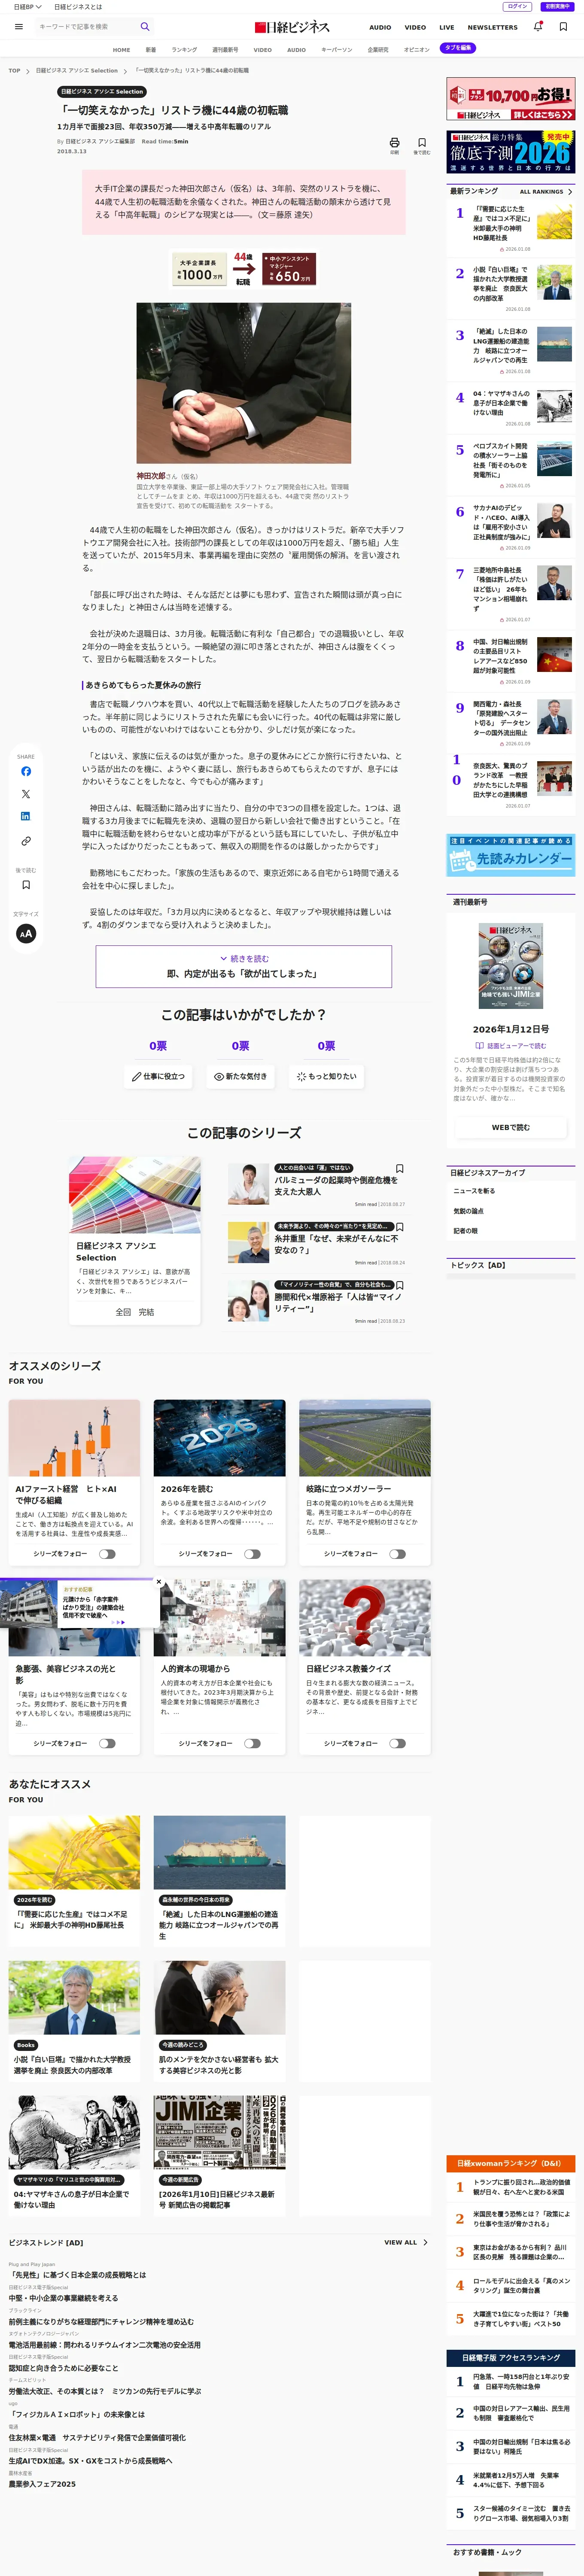
Task: Open the 先読みカレンダー banner
Action: click(x=511, y=855)
